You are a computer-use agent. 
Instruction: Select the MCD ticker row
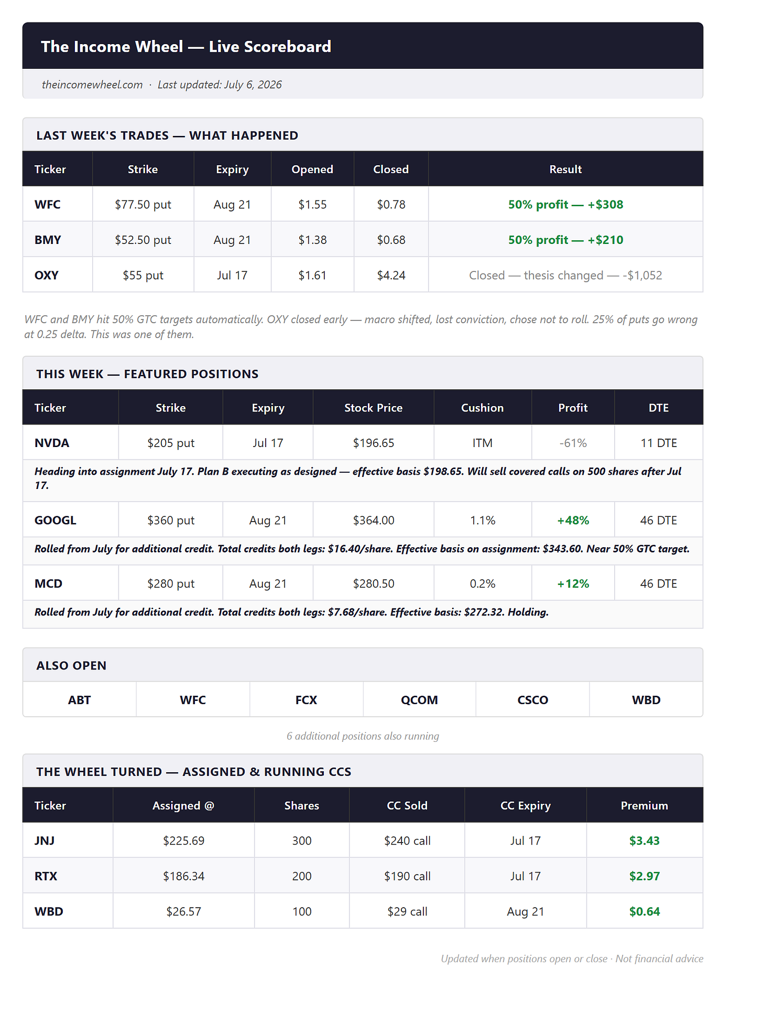(x=363, y=583)
